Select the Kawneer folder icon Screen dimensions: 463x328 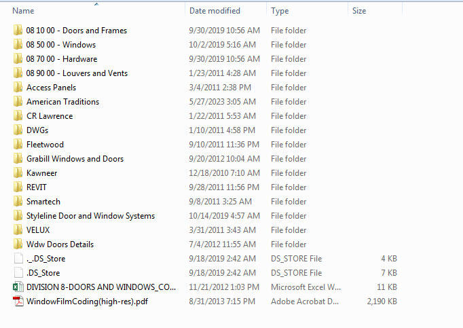click(18, 172)
